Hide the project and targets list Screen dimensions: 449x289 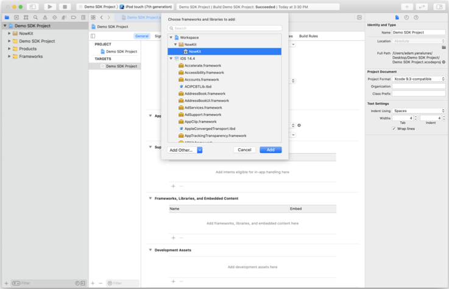93,36
